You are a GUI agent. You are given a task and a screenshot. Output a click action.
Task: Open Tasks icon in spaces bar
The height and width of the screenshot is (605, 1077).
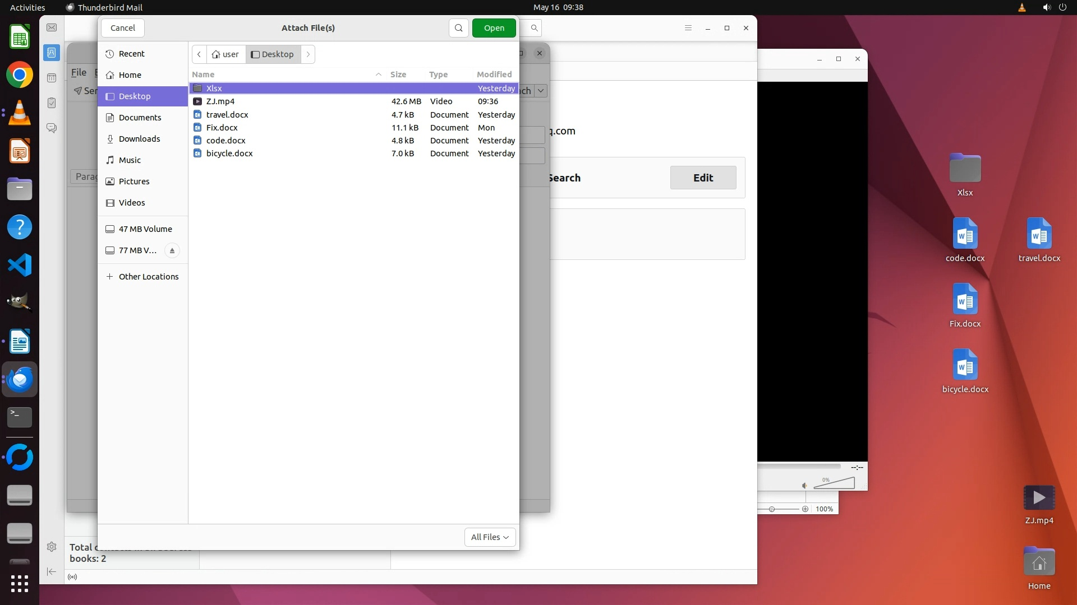click(x=52, y=103)
